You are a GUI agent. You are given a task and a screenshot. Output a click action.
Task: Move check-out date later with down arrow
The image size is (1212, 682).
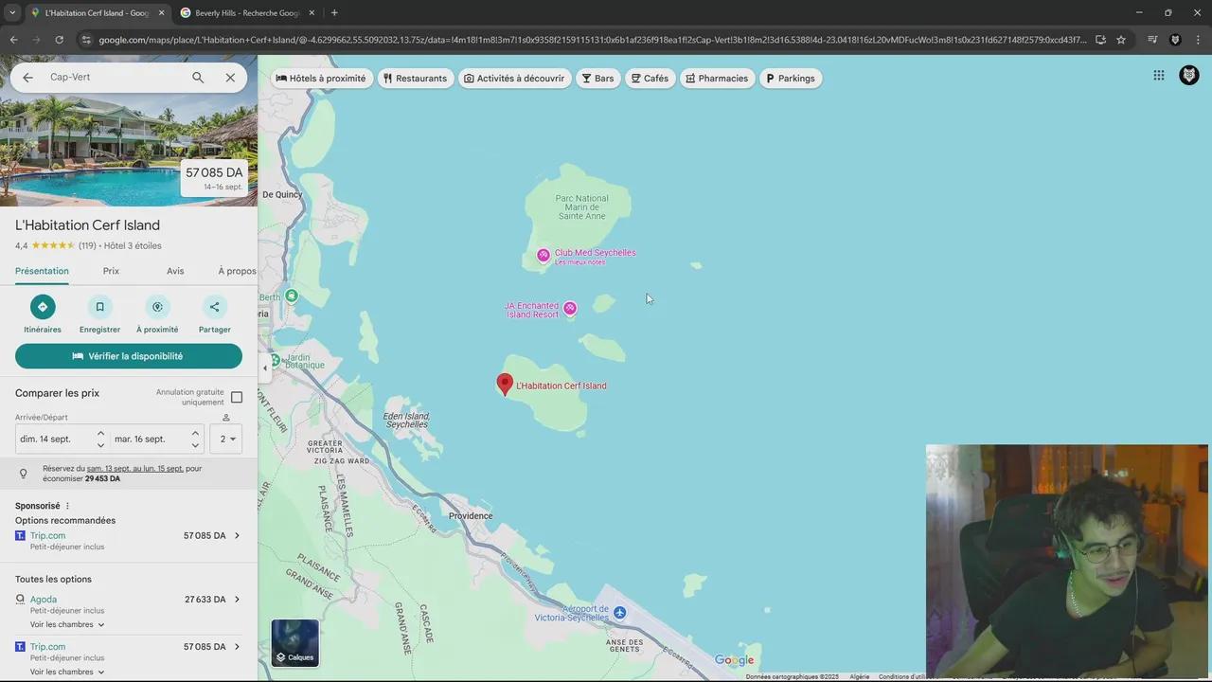click(x=195, y=445)
